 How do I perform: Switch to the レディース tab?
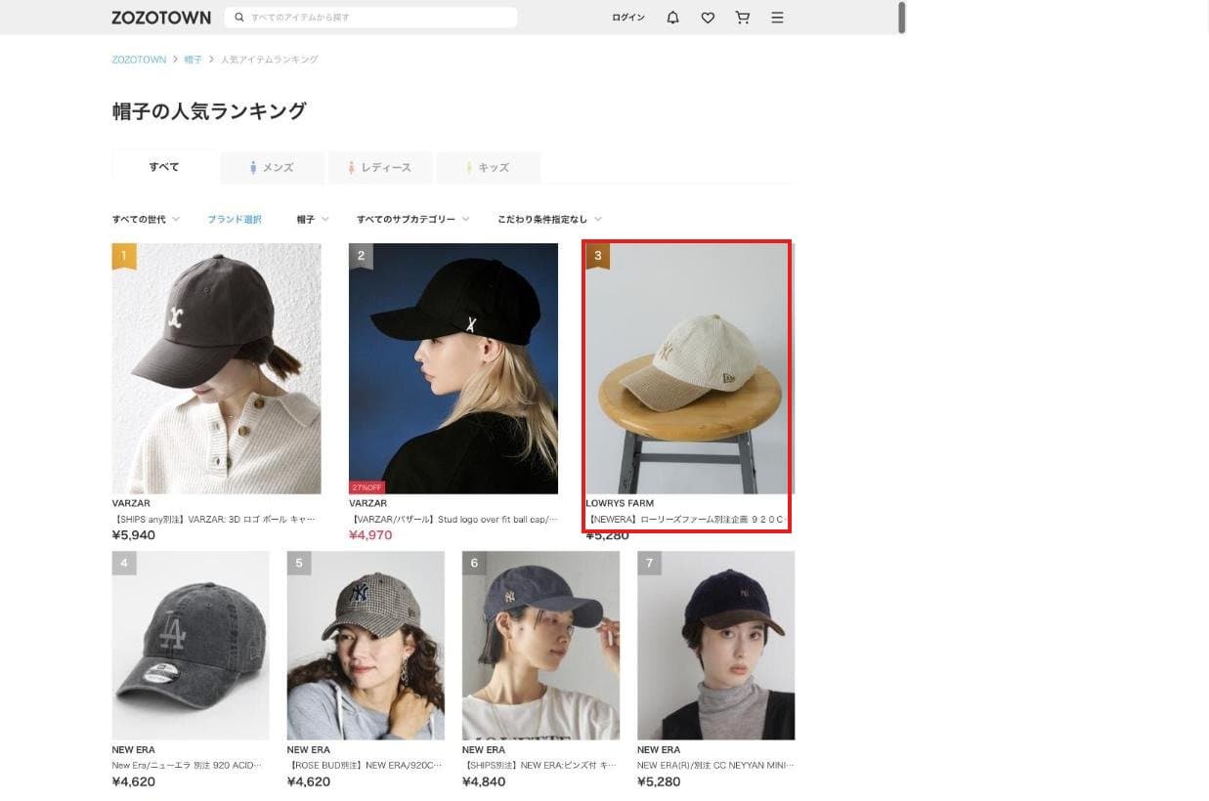click(x=380, y=167)
